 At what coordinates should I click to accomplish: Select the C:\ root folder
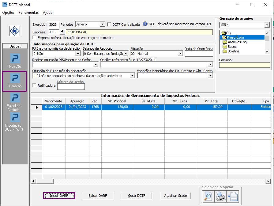click(226, 33)
